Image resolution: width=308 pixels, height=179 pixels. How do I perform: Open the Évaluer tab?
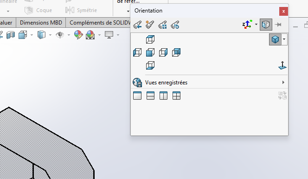[6, 23]
